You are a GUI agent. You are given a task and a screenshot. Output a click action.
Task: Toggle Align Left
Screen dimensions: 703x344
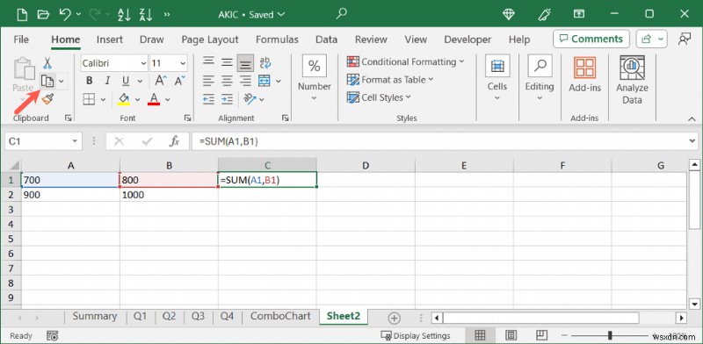208,81
